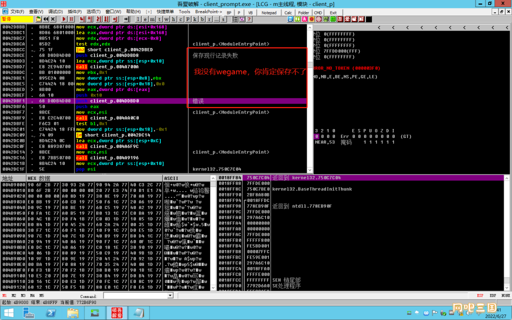Open the memory map 'm' window button
Image resolution: width=512 pixels, height=320 pixels.
pyautogui.click(x=152, y=19)
